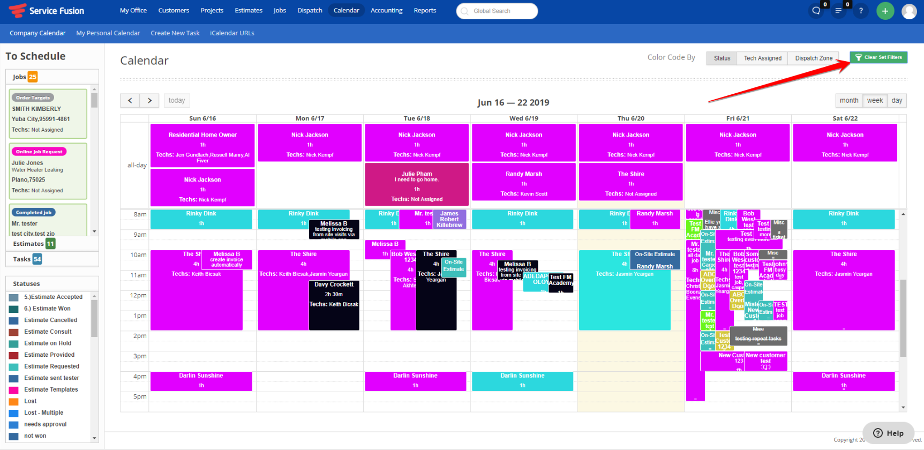Open My Personal Calendar tab
The height and width of the screenshot is (450, 924).
coord(108,33)
